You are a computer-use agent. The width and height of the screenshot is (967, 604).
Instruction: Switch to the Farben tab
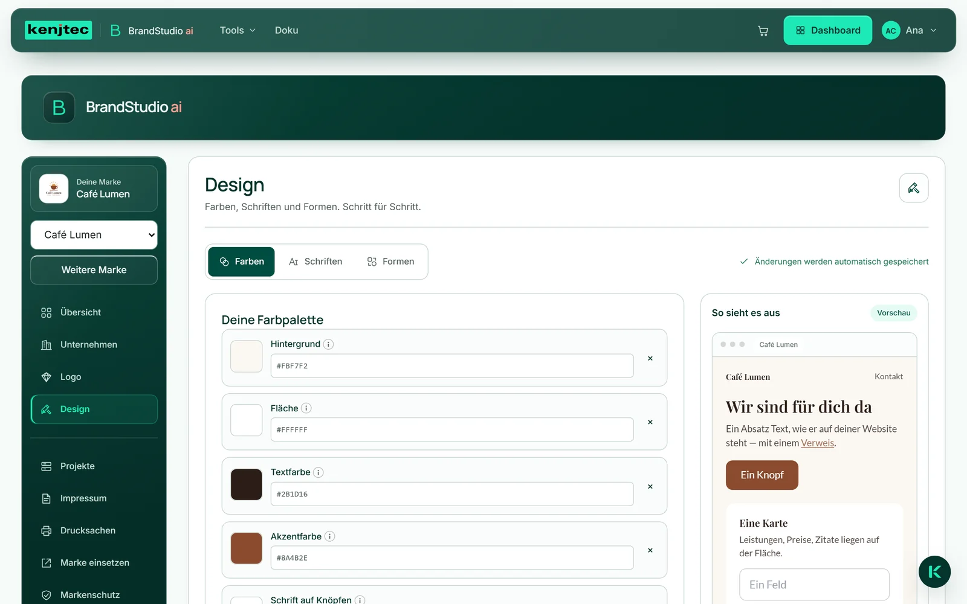click(x=241, y=262)
